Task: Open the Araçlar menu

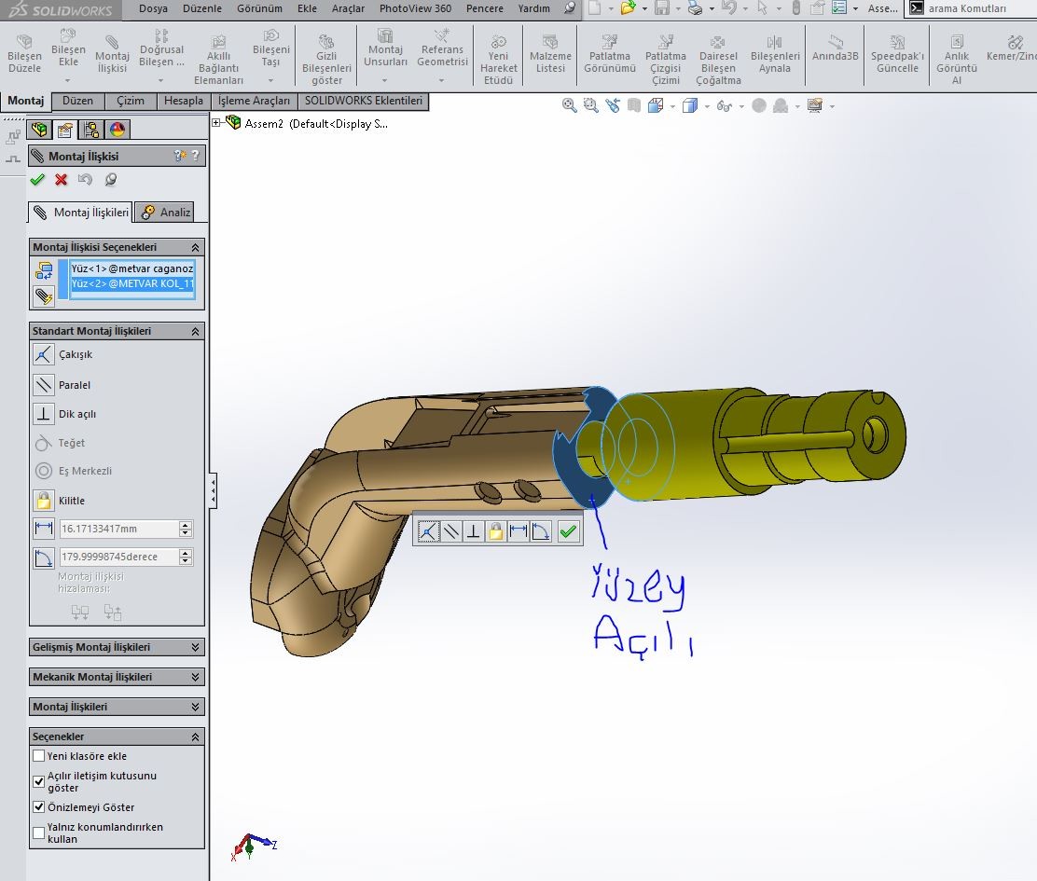Action: pyautogui.click(x=348, y=8)
